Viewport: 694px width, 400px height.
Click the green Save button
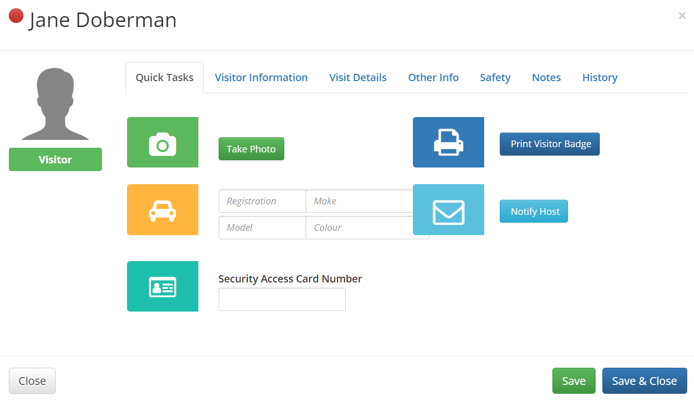(x=574, y=381)
